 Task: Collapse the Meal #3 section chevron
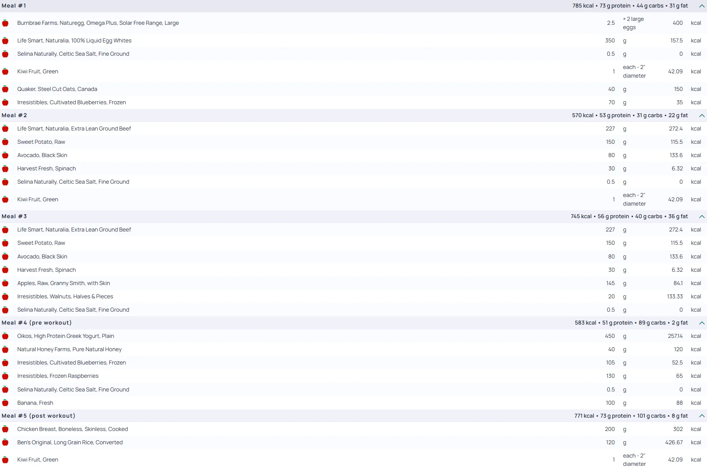[x=702, y=216]
